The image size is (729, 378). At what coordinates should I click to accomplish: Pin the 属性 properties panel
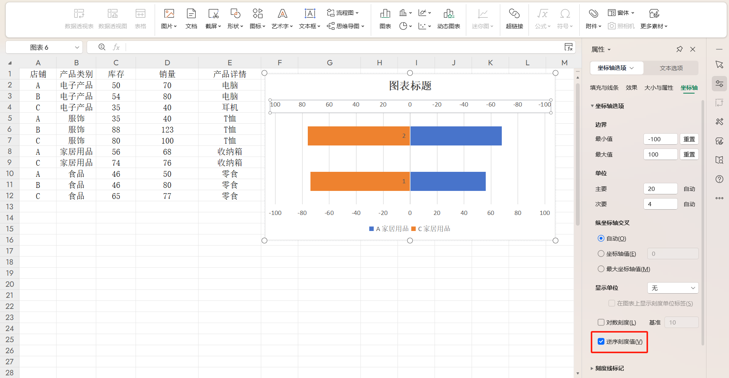tap(679, 49)
